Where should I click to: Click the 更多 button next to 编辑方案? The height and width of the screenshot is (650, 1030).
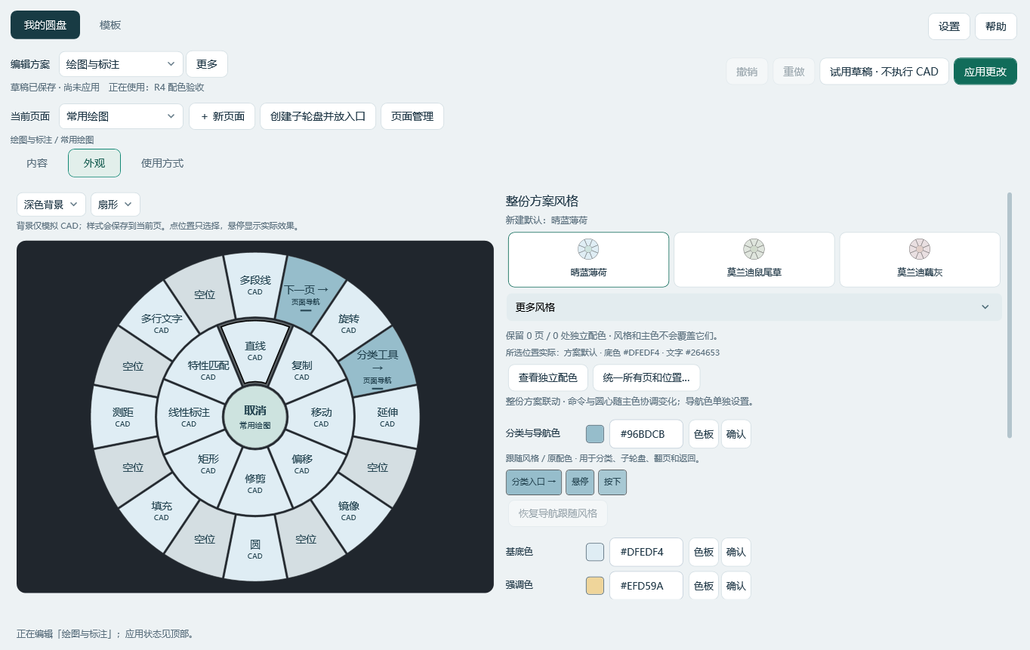pyautogui.click(x=207, y=64)
